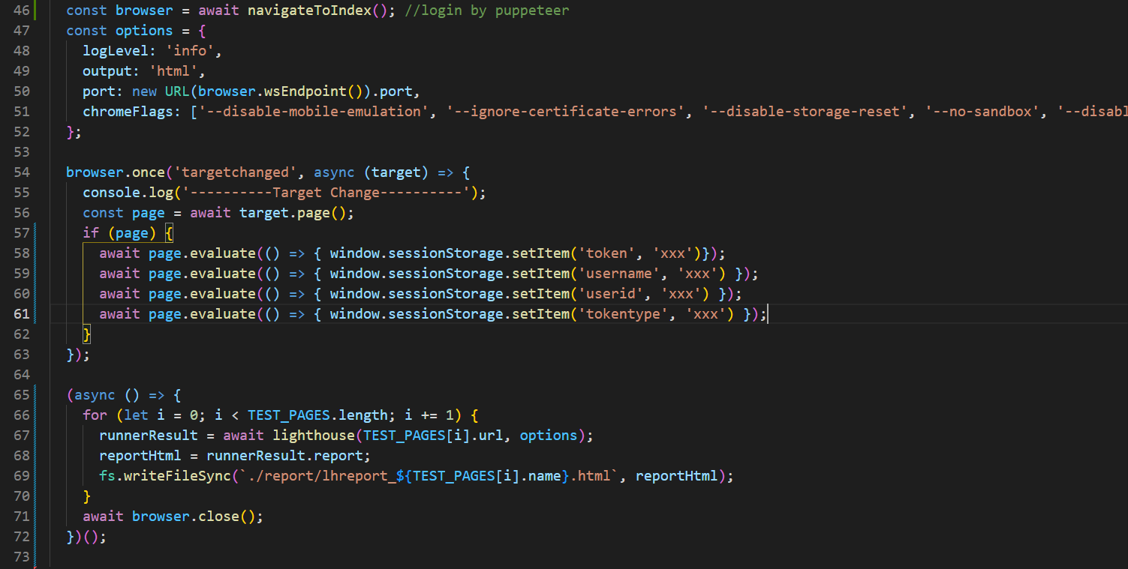The image size is (1128, 569).
Task: Click the URL constructor name
Action: (177, 91)
